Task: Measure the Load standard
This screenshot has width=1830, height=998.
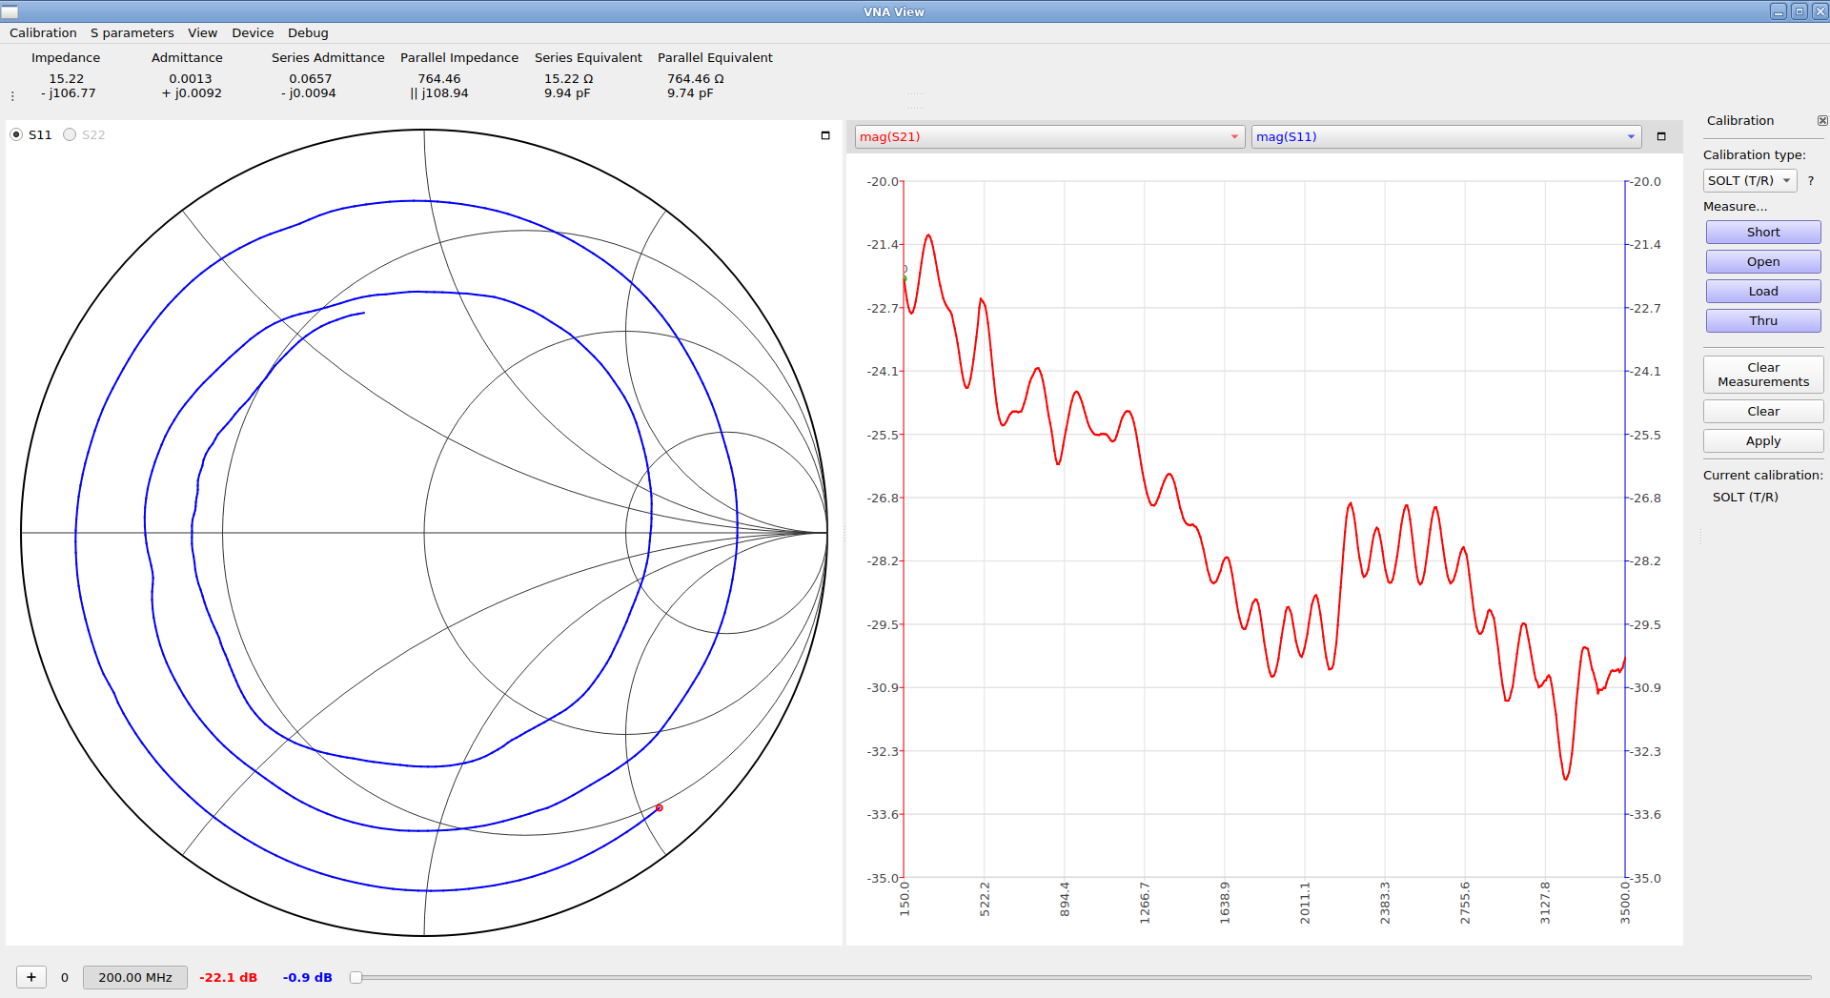Action: pyautogui.click(x=1763, y=292)
